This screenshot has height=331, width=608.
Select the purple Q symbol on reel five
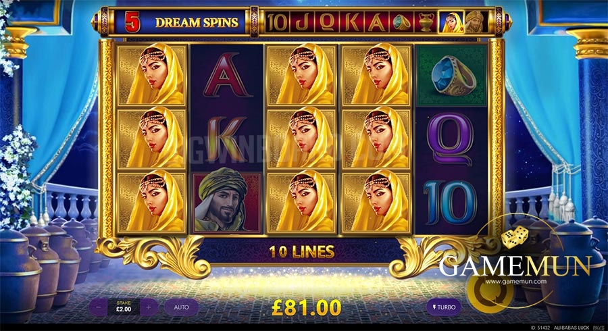point(452,138)
